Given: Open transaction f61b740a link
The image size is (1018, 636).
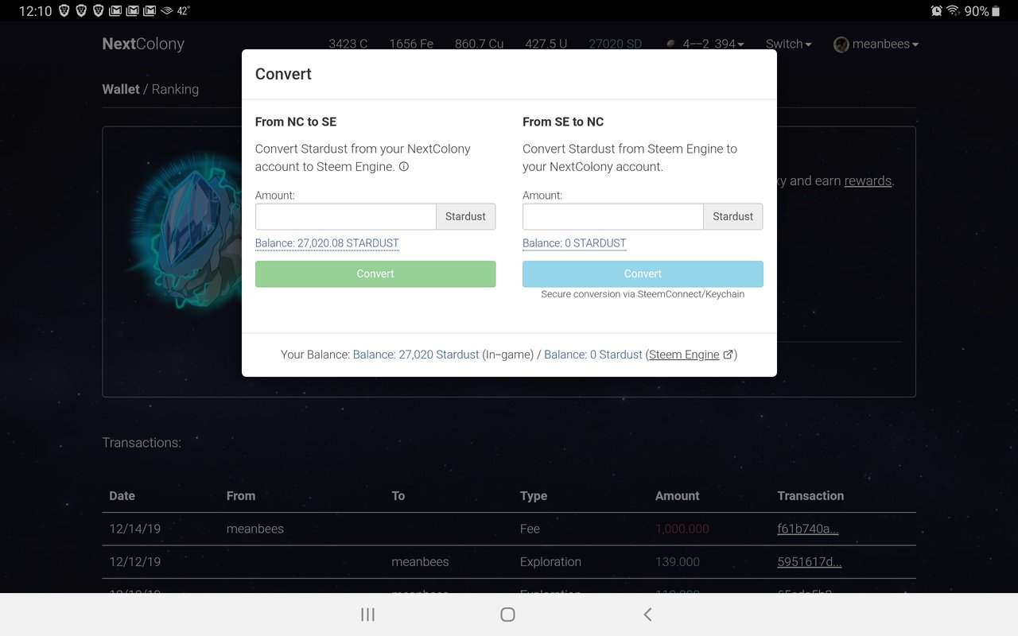Looking at the screenshot, I should tap(808, 529).
